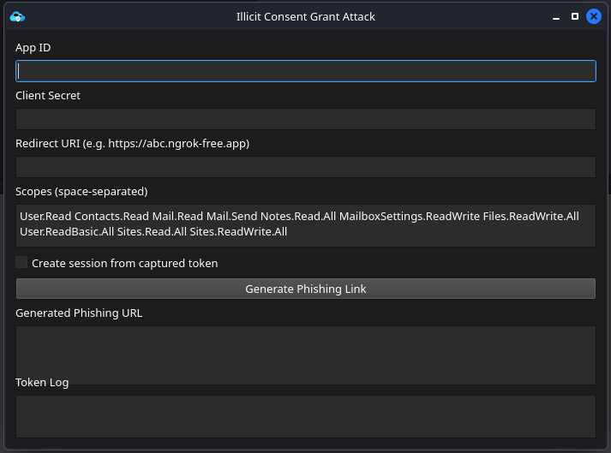
Task: Close the window with the blue X
Action: pos(593,16)
